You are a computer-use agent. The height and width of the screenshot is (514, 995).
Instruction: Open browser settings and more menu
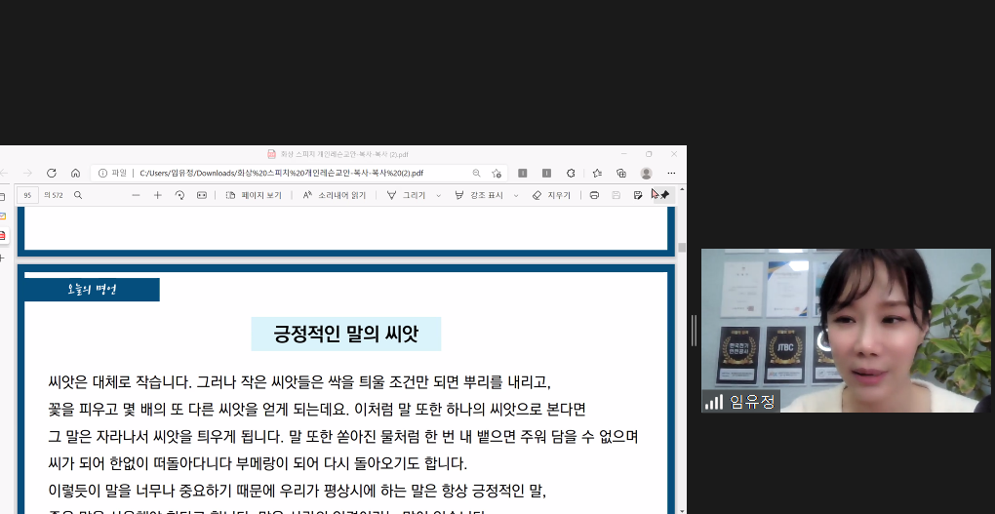[x=671, y=173]
